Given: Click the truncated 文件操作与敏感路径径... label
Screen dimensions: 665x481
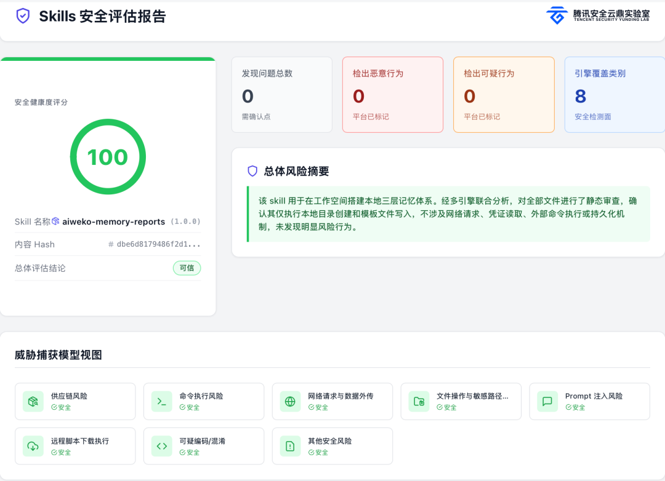Looking at the screenshot, I should (472, 396).
